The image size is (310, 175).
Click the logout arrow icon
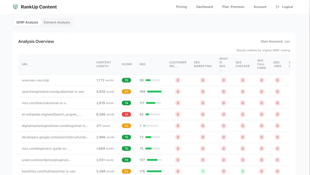click(x=278, y=7)
